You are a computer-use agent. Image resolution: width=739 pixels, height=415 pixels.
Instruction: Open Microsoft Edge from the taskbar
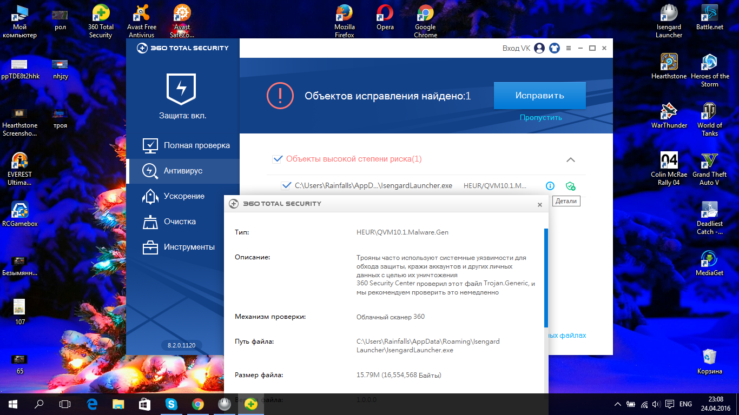(92, 404)
